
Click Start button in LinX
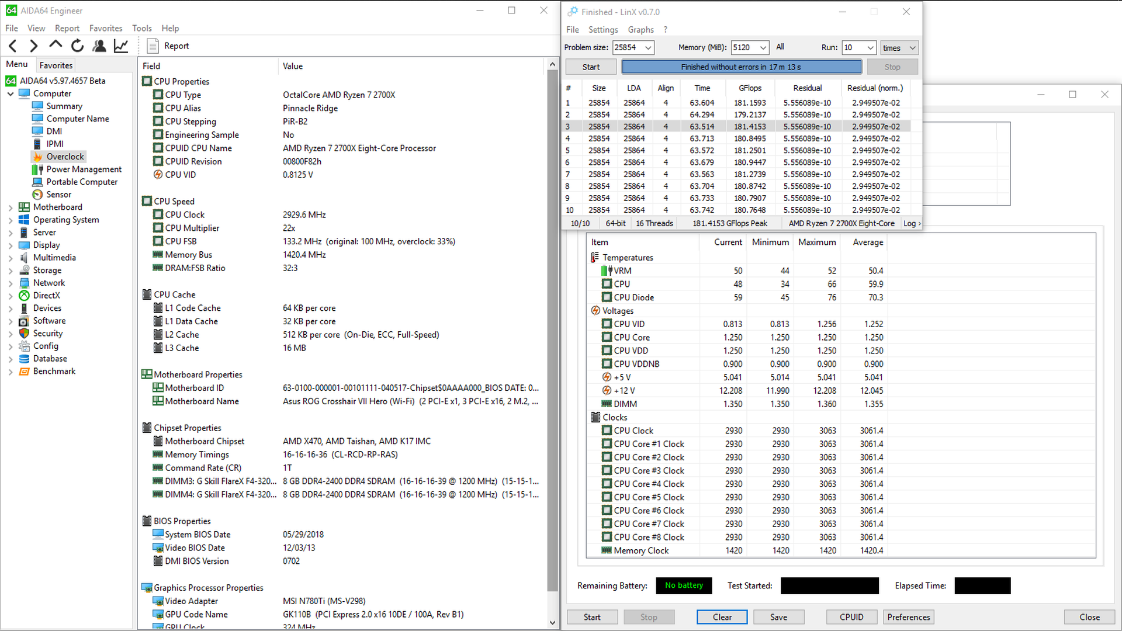pyautogui.click(x=591, y=67)
